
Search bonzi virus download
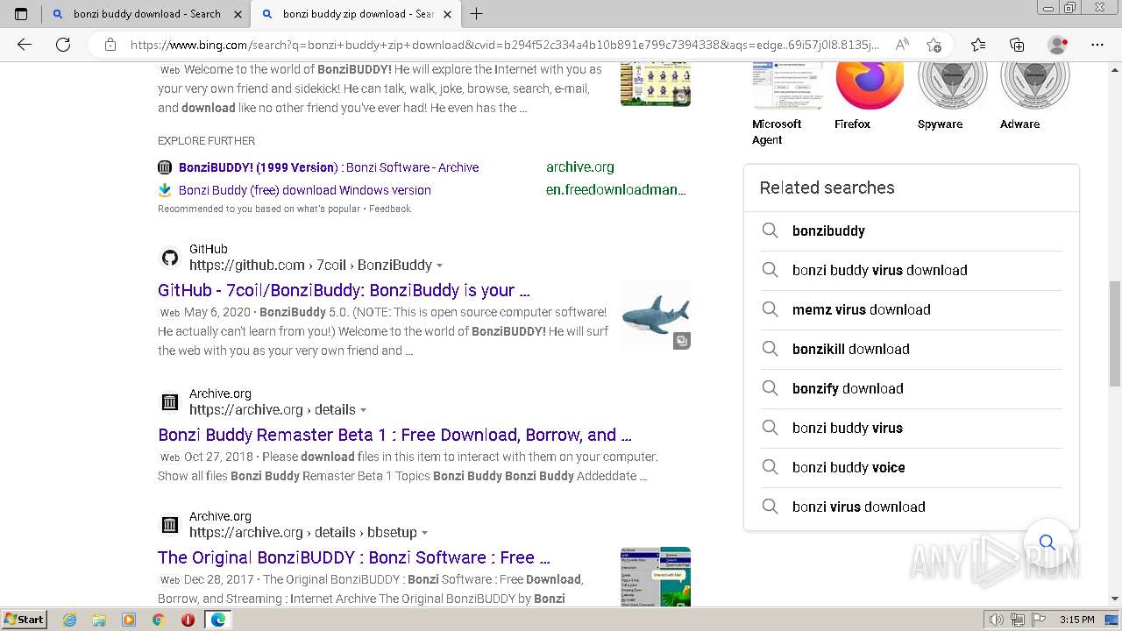912,507
